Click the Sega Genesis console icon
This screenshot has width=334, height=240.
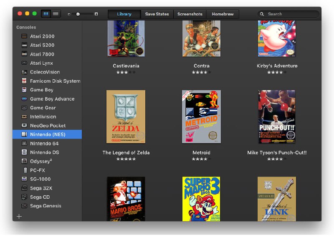tap(25, 206)
